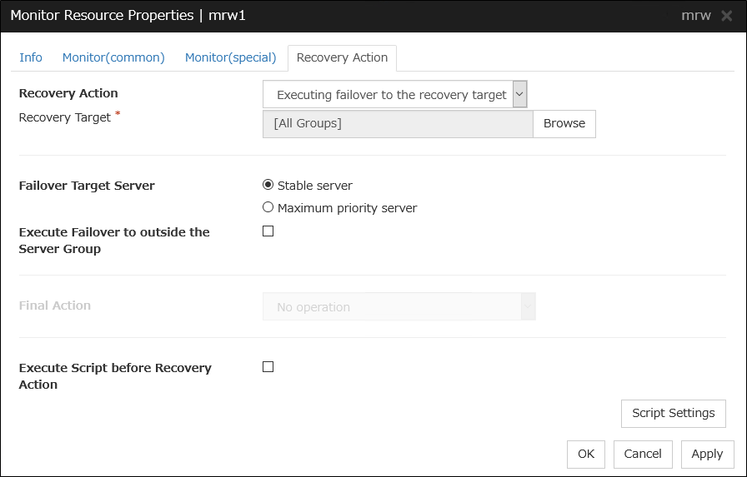Apply the recovery action settings
747x477 pixels.
(707, 455)
